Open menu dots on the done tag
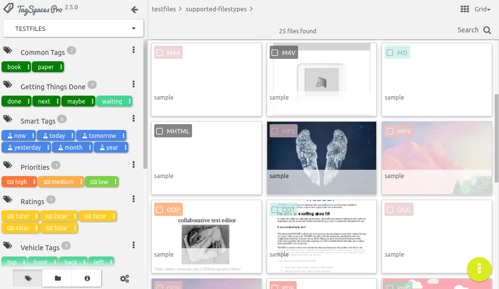Image resolution: width=499 pixels, height=289 pixels. (28, 101)
